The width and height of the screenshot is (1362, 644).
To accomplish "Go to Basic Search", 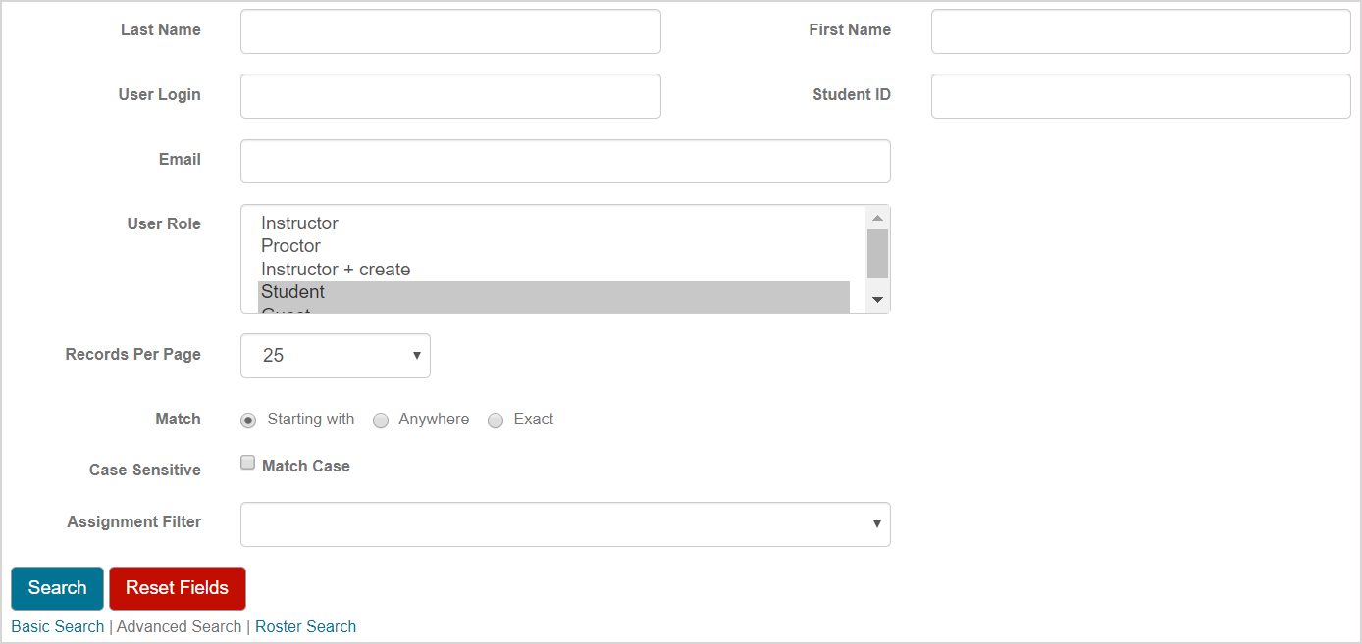I will [57, 626].
